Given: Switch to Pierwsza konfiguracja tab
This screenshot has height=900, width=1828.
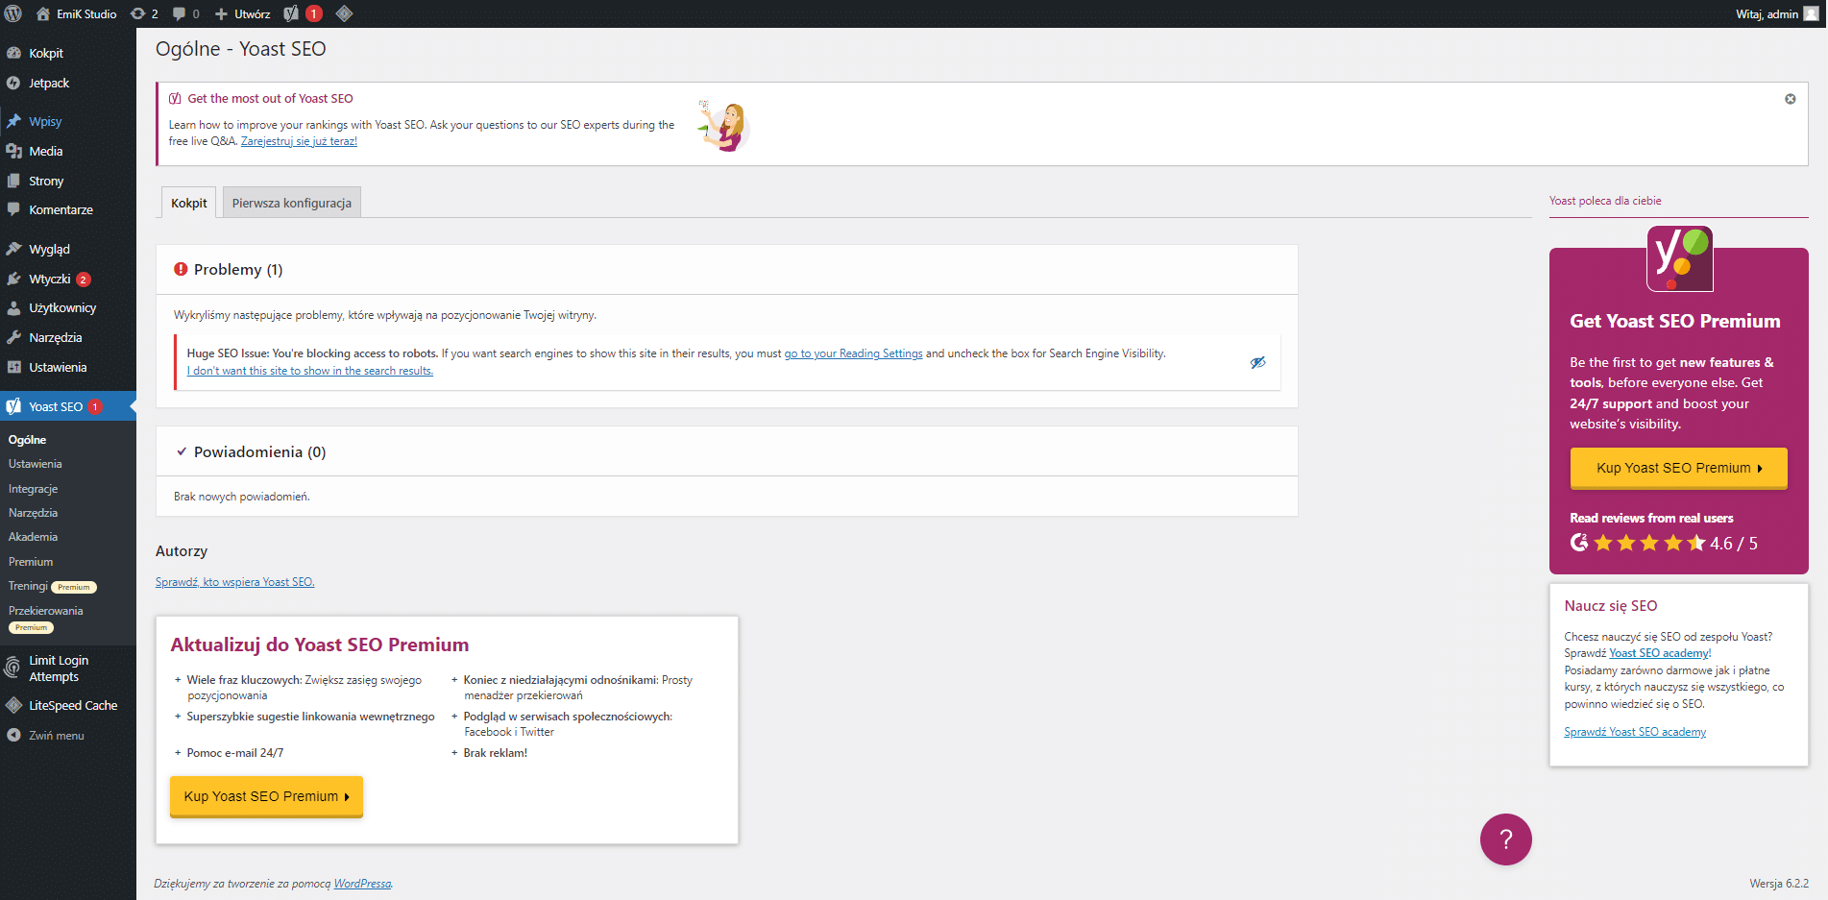Looking at the screenshot, I should point(292,203).
